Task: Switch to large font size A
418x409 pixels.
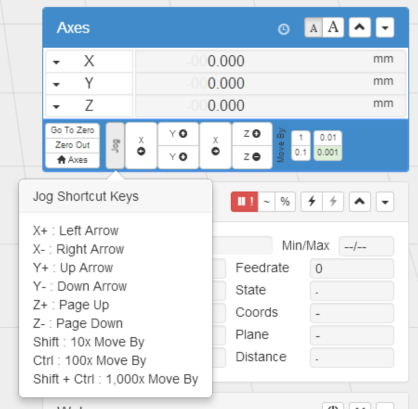Action: click(x=333, y=28)
